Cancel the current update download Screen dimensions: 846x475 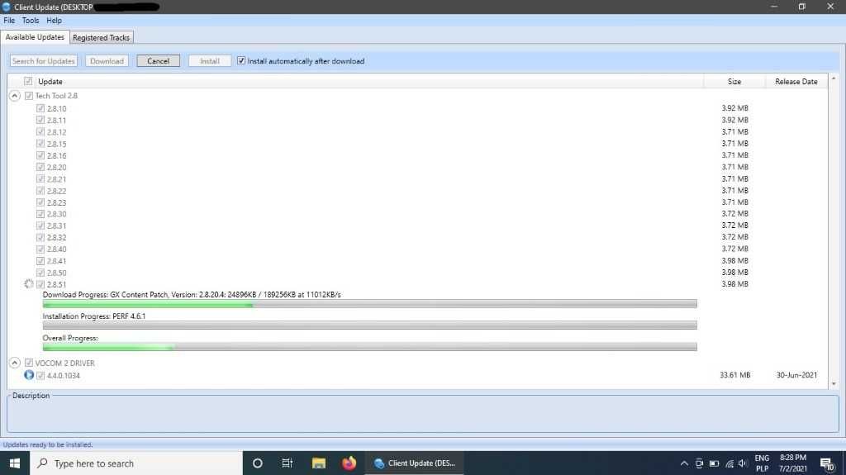pyautogui.click(x=158, y=61)
